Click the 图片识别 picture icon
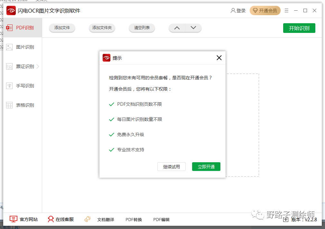This screenshot has height=229, width=325. [x=9, y=47]
